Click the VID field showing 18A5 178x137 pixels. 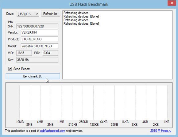point(24,53)
